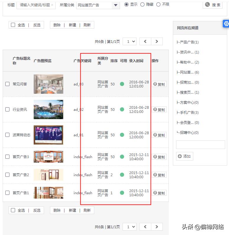This screenshot has width=229, height=235.
Task: Tick the checkbox for 首页广告1
Action: coord(7,193)
